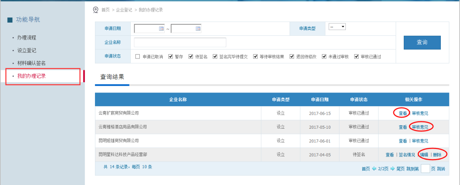Image resolution: width=460 pixels, height=185 pixels.
Task: Uncheck the 未通过审核 checkbox
Action: coord(324,57)
